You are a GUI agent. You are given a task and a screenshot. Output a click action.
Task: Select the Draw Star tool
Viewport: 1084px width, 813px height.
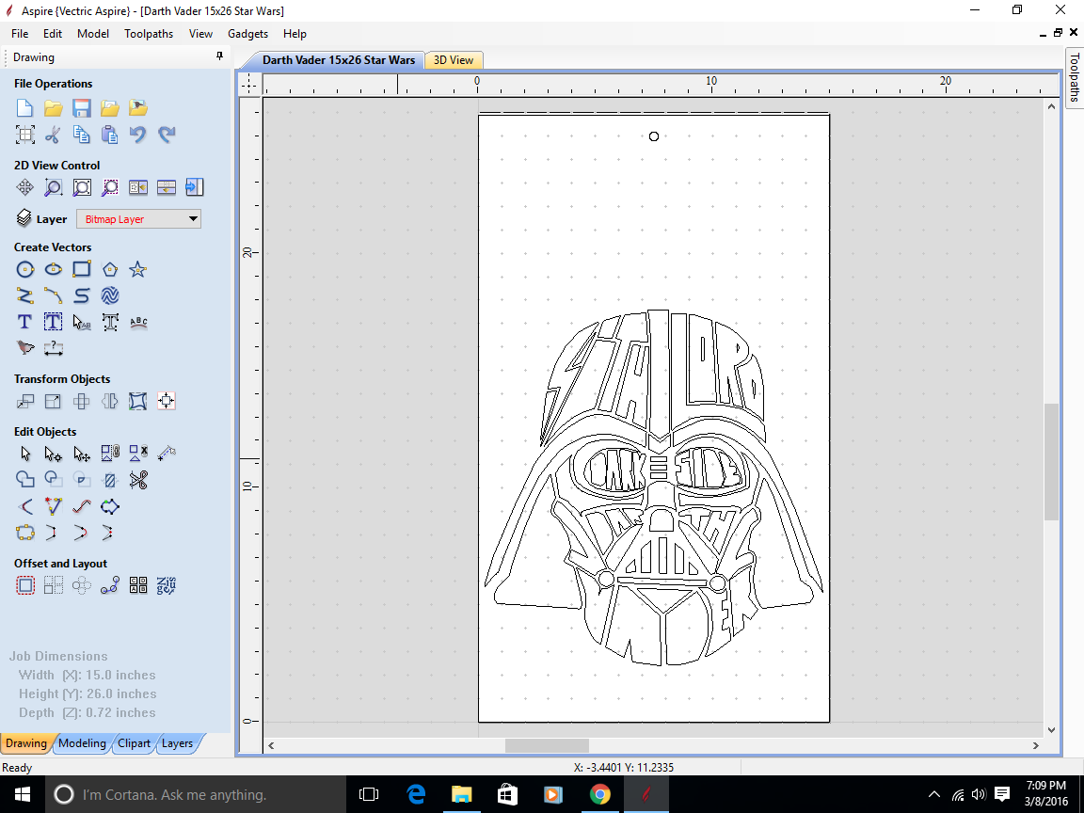point(138,269)
